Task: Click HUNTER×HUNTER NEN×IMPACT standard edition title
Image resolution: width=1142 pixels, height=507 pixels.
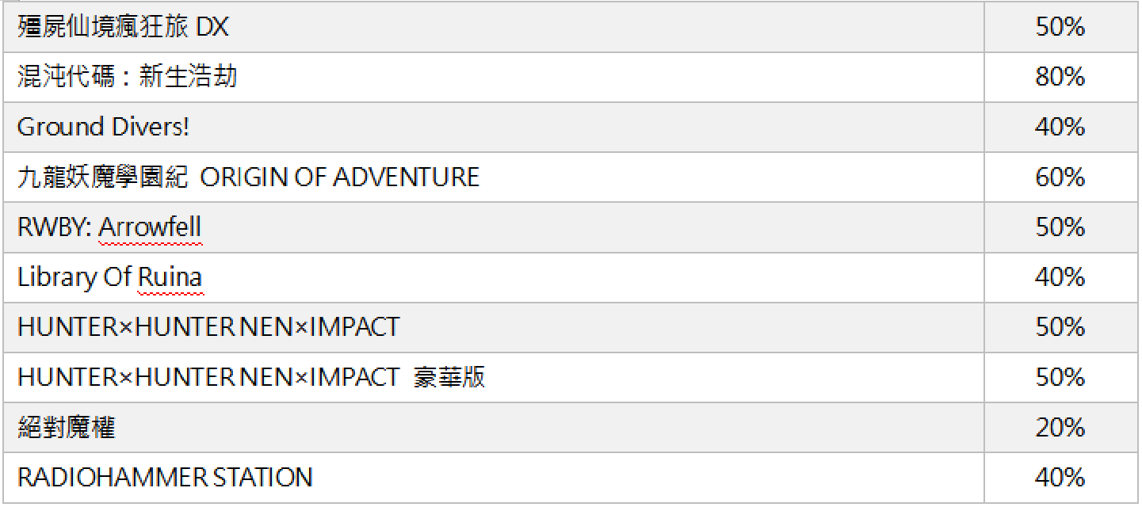Action: [208, 327]
